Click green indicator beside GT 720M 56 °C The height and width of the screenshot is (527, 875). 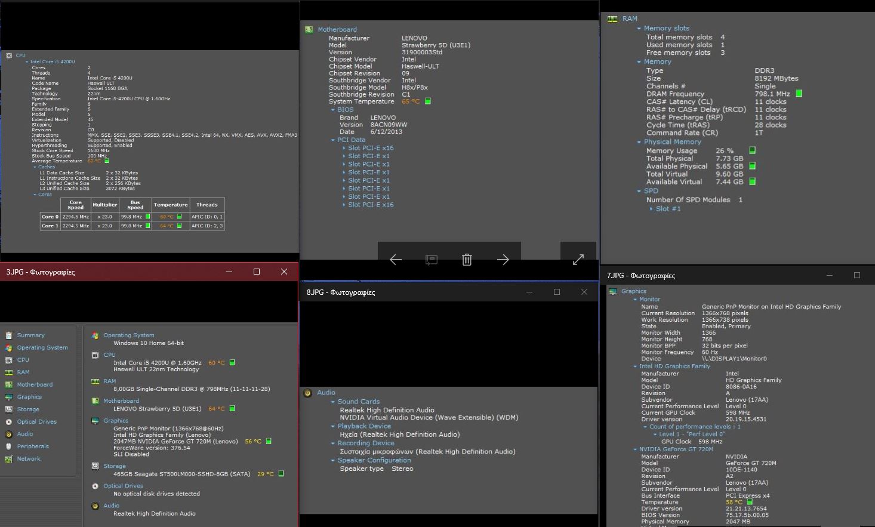pyautogui.click(x=269, y=442)
